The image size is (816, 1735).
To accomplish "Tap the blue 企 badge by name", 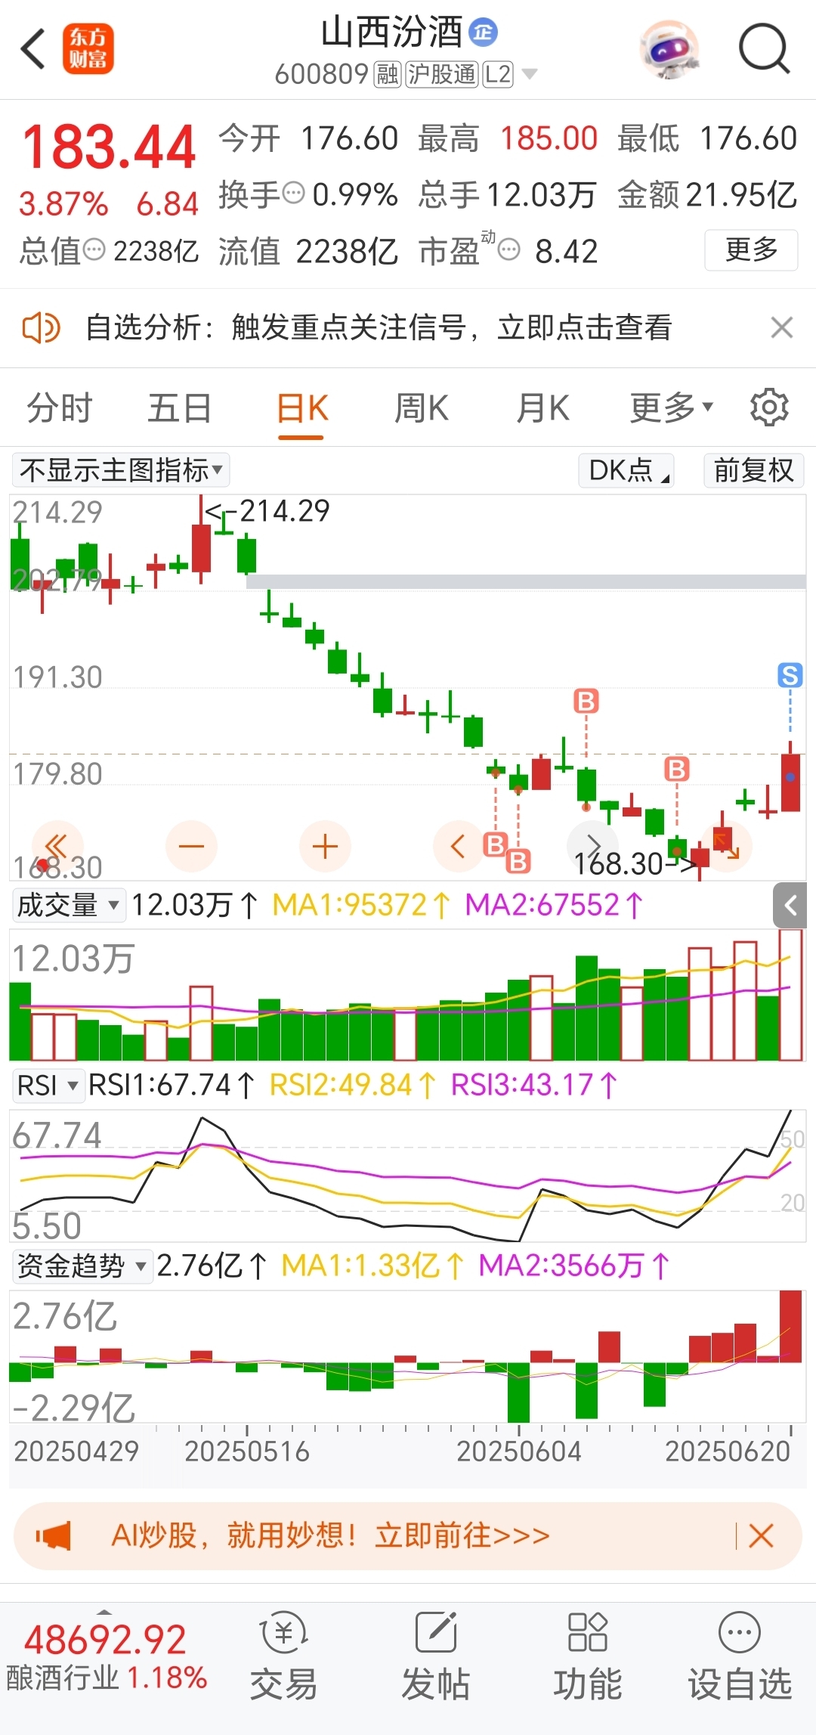I will [x=484, y=33].
